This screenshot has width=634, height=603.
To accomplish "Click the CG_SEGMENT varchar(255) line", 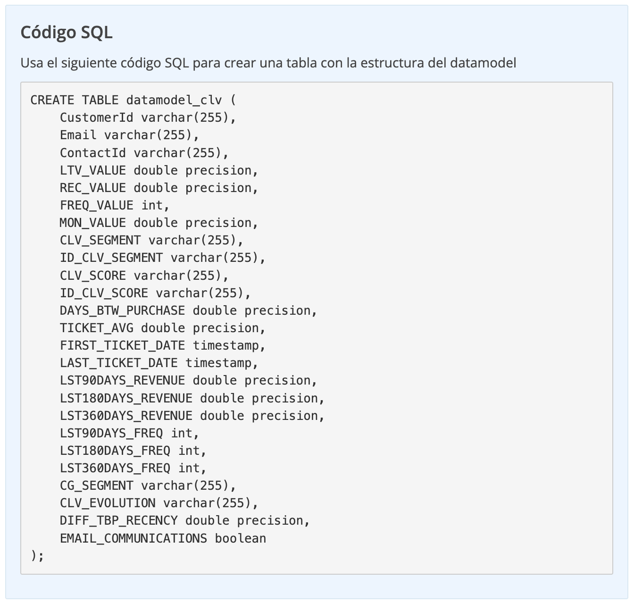I will pyautogui.click(x=148, y=486).
